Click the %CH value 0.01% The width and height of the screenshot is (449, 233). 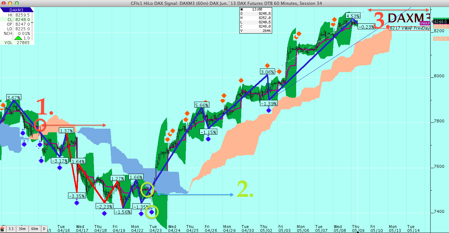(25, 33)
